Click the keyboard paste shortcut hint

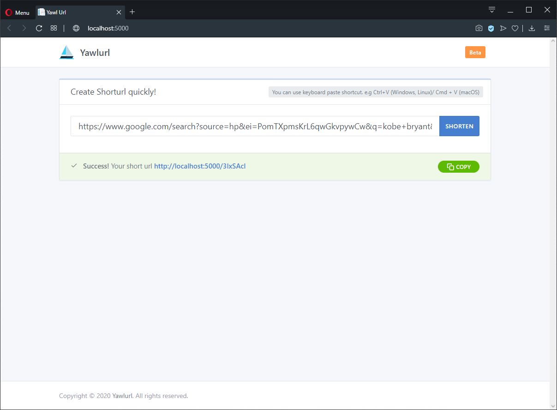[376, 92]
